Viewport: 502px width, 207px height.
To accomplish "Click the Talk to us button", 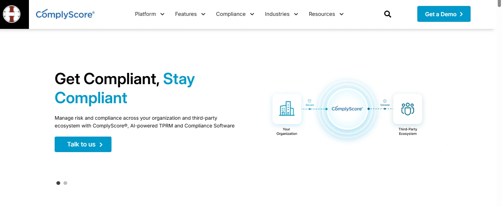I will point(83,144).
